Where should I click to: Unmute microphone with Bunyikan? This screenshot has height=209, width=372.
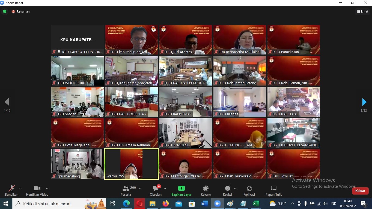(11, 190)
